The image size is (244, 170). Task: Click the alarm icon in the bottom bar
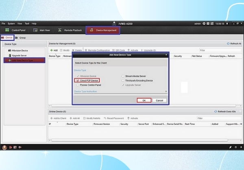[4, 147]
